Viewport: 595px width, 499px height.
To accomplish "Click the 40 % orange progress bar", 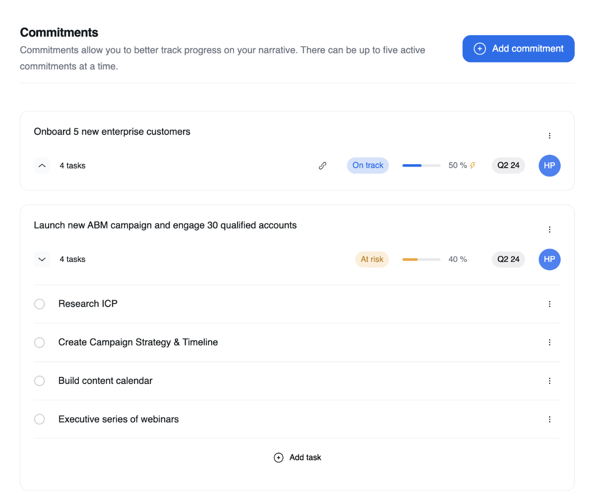I will 421,259.
